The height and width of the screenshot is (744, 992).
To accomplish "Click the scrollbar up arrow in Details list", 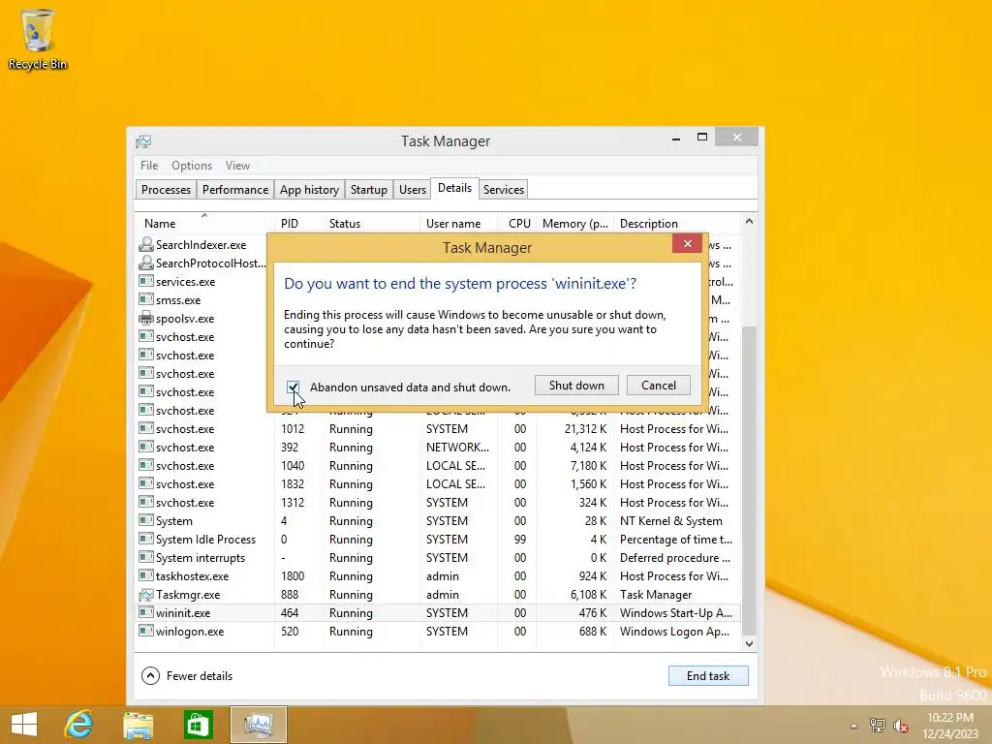I will pos(749,222).
